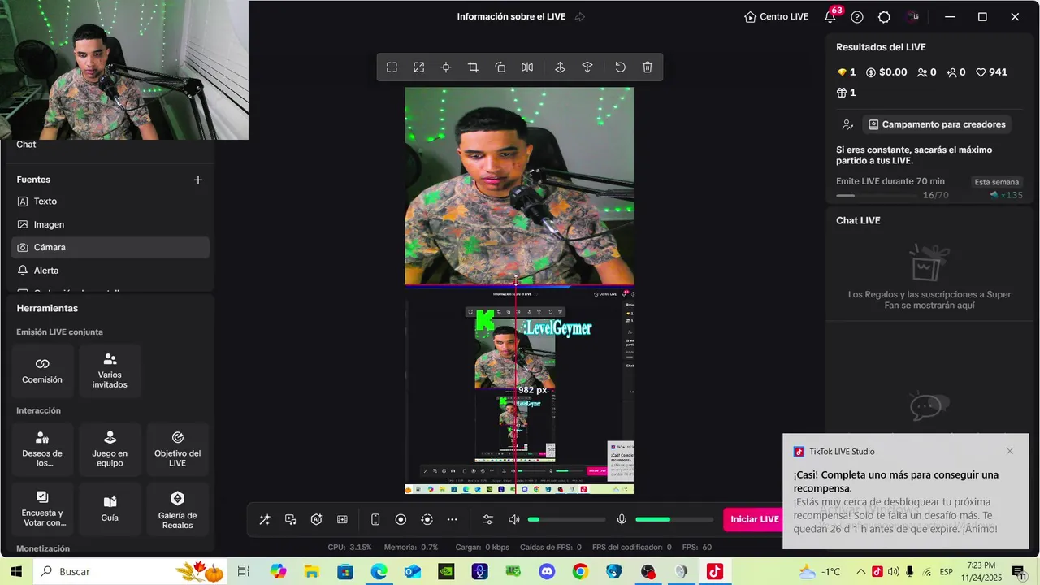This screenshot has height=585, width=1040.
Task: Select Texto source
Action: tap(110, 201)
